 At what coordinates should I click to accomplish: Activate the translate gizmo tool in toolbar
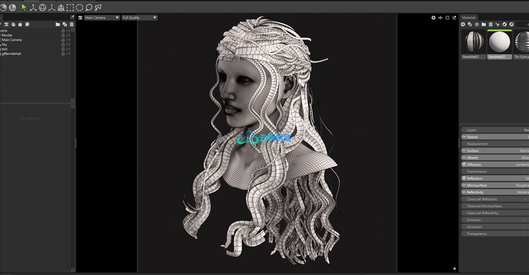point(33,7)
